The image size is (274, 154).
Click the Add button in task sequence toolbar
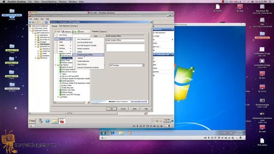[x=58, y=32]
